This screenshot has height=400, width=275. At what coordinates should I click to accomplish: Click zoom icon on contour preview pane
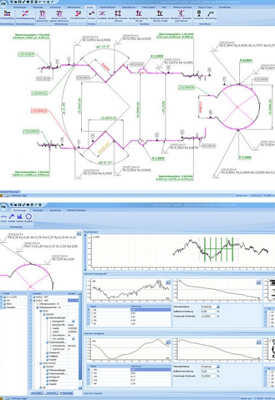[78, 233]
